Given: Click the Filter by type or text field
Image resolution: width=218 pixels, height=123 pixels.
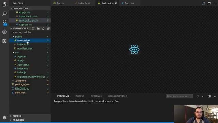Looking at the screenshot, I should click(x=180, y=96).
